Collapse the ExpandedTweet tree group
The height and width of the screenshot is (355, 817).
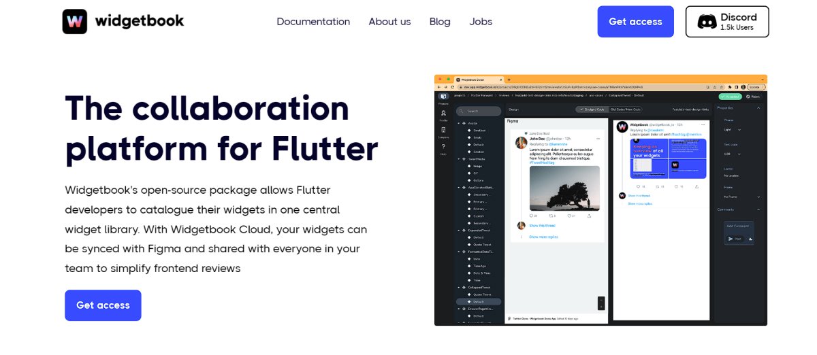pyautogui.click(x=460, y=230)
